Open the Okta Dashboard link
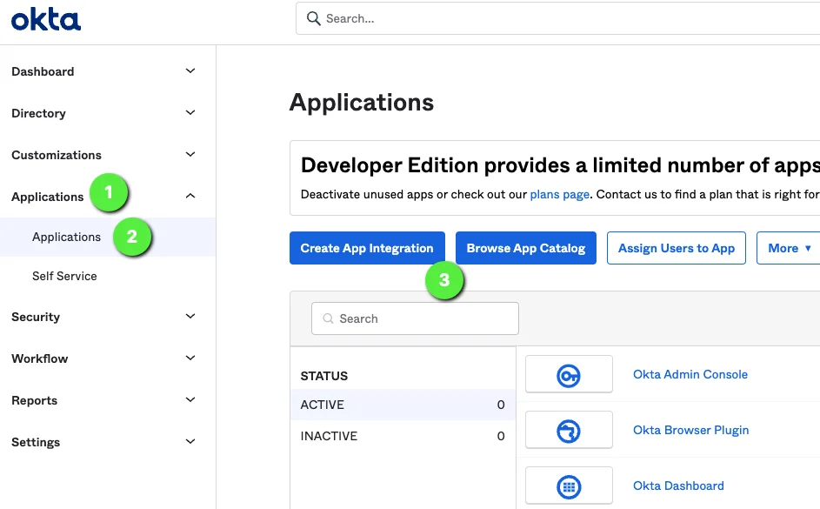Image resolution: width=820 pixels, height=509 pixels. pyautogui.click(x=678, y=486)
